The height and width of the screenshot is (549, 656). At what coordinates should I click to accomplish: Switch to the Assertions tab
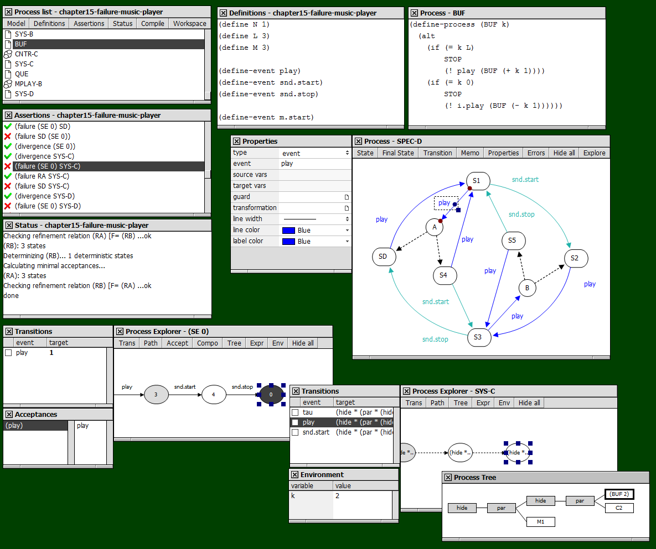click(x=89, y=24)
